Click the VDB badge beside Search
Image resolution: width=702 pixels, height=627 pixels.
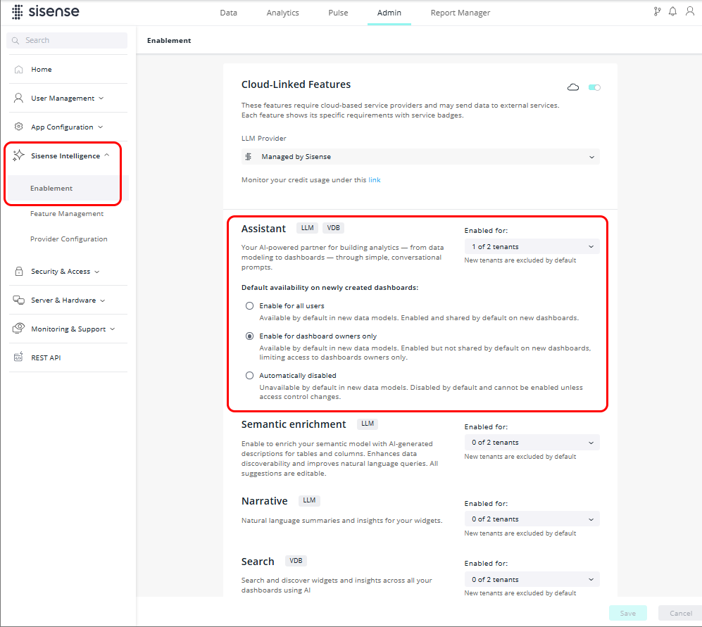point(296,561)
